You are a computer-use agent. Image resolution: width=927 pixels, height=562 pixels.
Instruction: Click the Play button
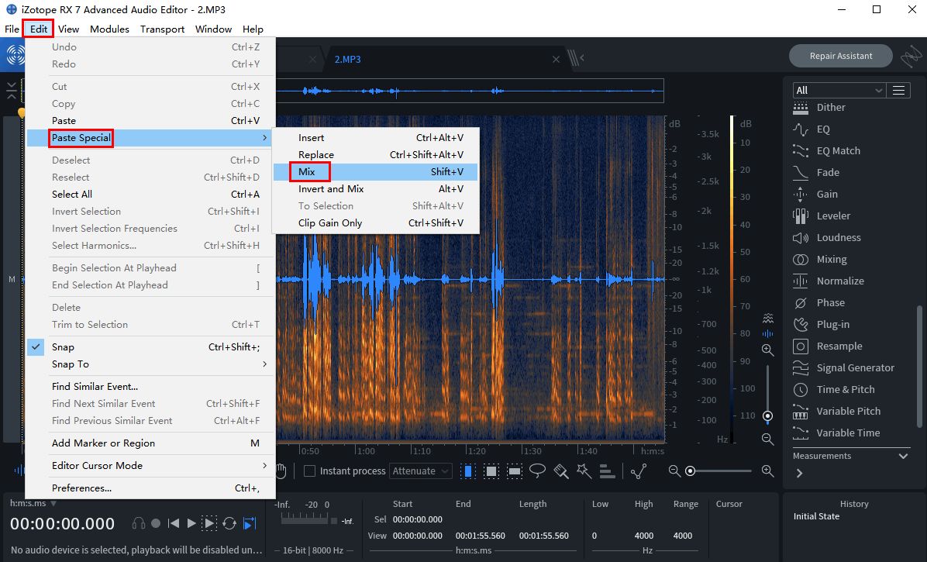tap(191, 523)
